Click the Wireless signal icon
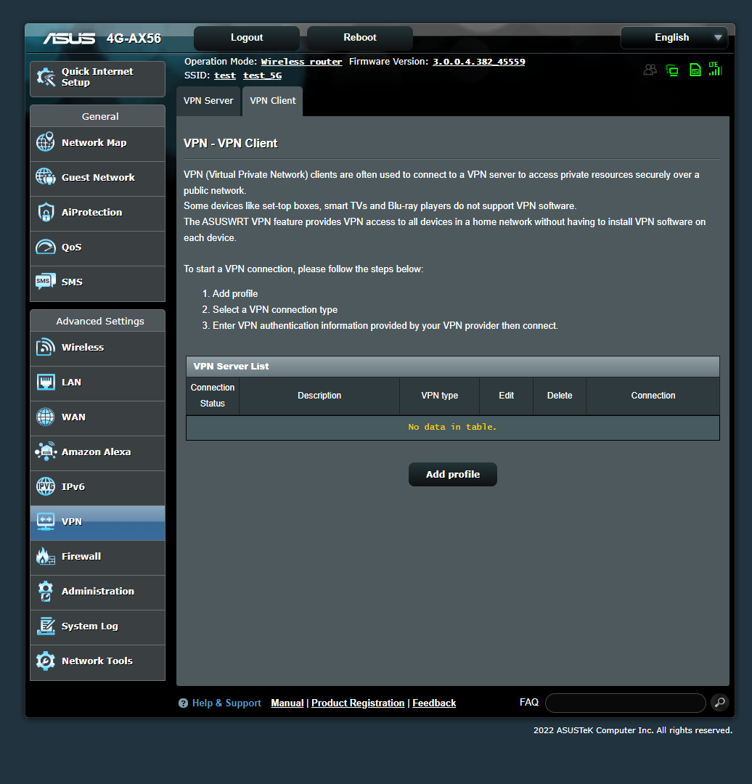Image resolution: width=752 pixels, height=784 pixels. pyautogui.click(x=46, y=347)
